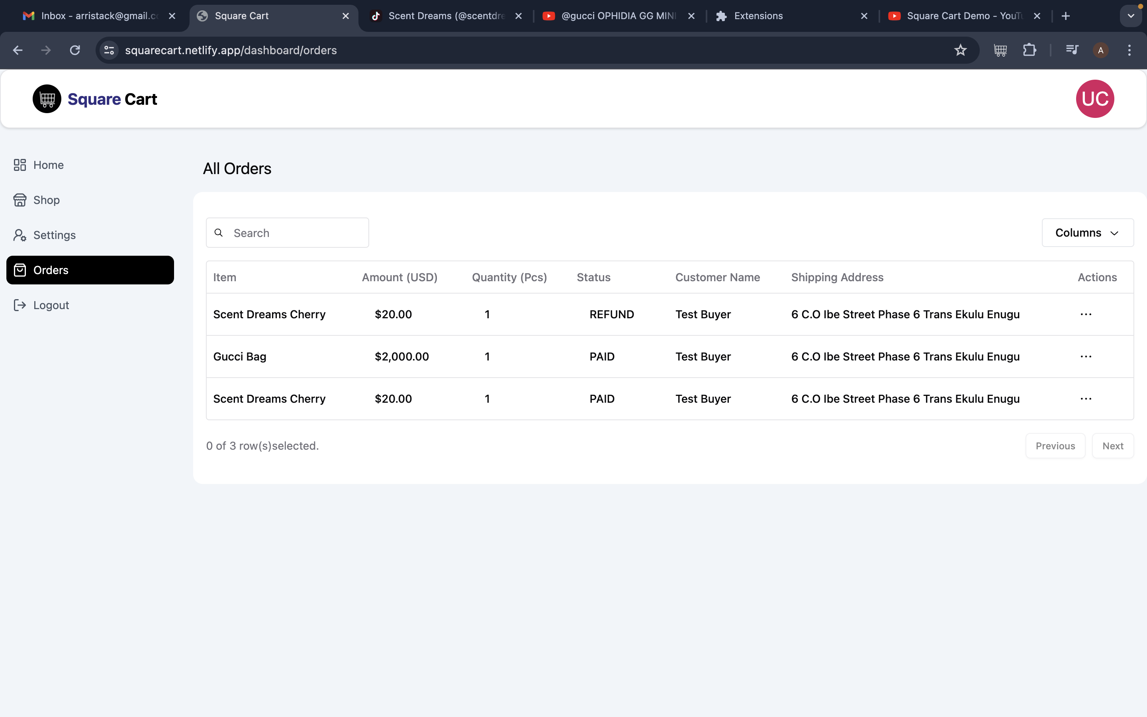Screen dimensions: 1147x717
Task: Click the Logout link in sidebar
Action: pyautogui.click(x=51, y=306)
